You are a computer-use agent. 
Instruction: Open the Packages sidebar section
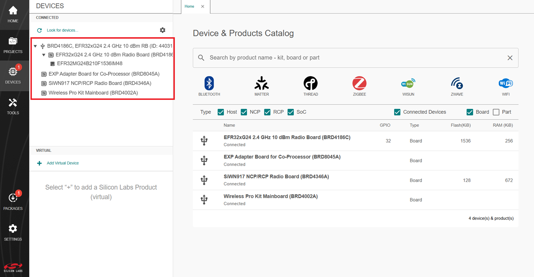click(x=13, y=201)
